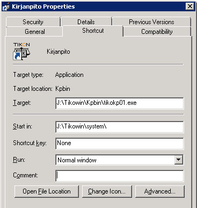197x208 pixels.
Task: Open the Advanced shortcut settings
Action: pyautogui.click(x=160, y=191)
